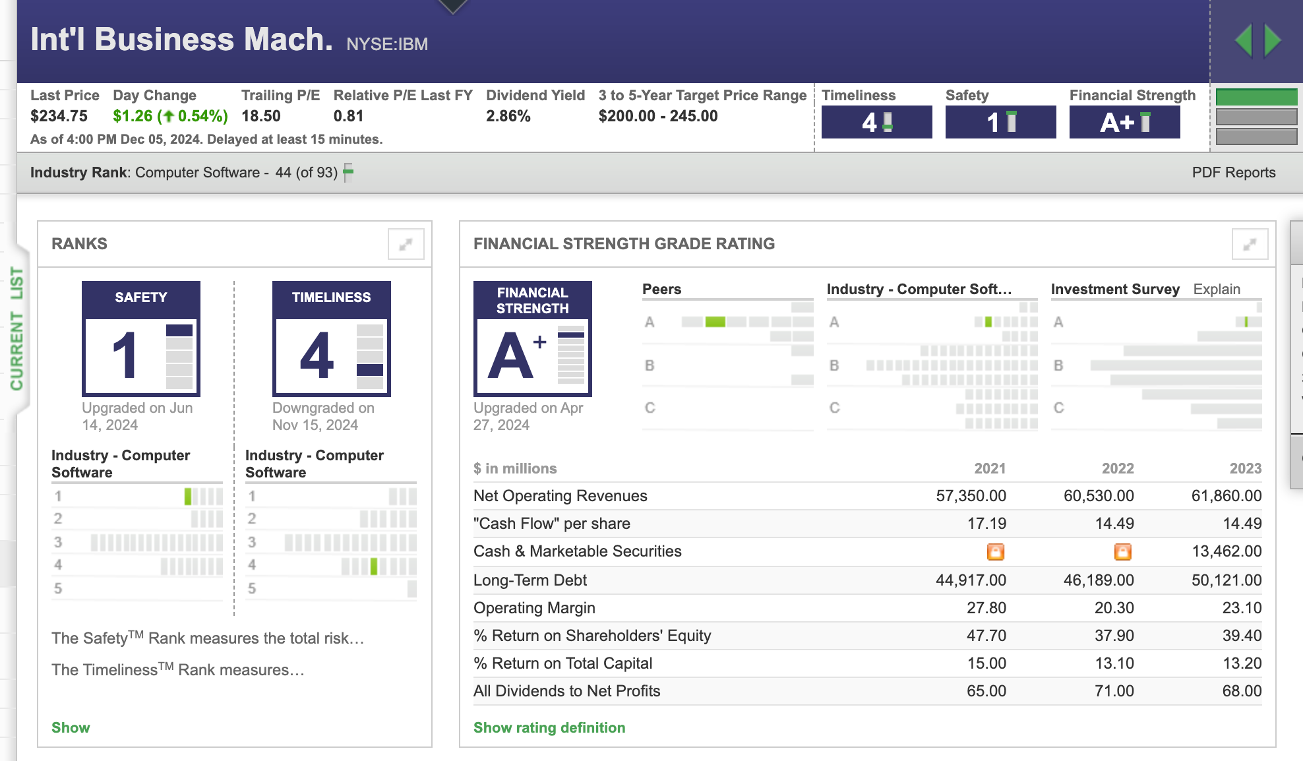Viewport: 1303px width, 761px height.
Task: Open locked 2022 Cash & Marketable Securities value
Action: click(x=1123, y=552)
